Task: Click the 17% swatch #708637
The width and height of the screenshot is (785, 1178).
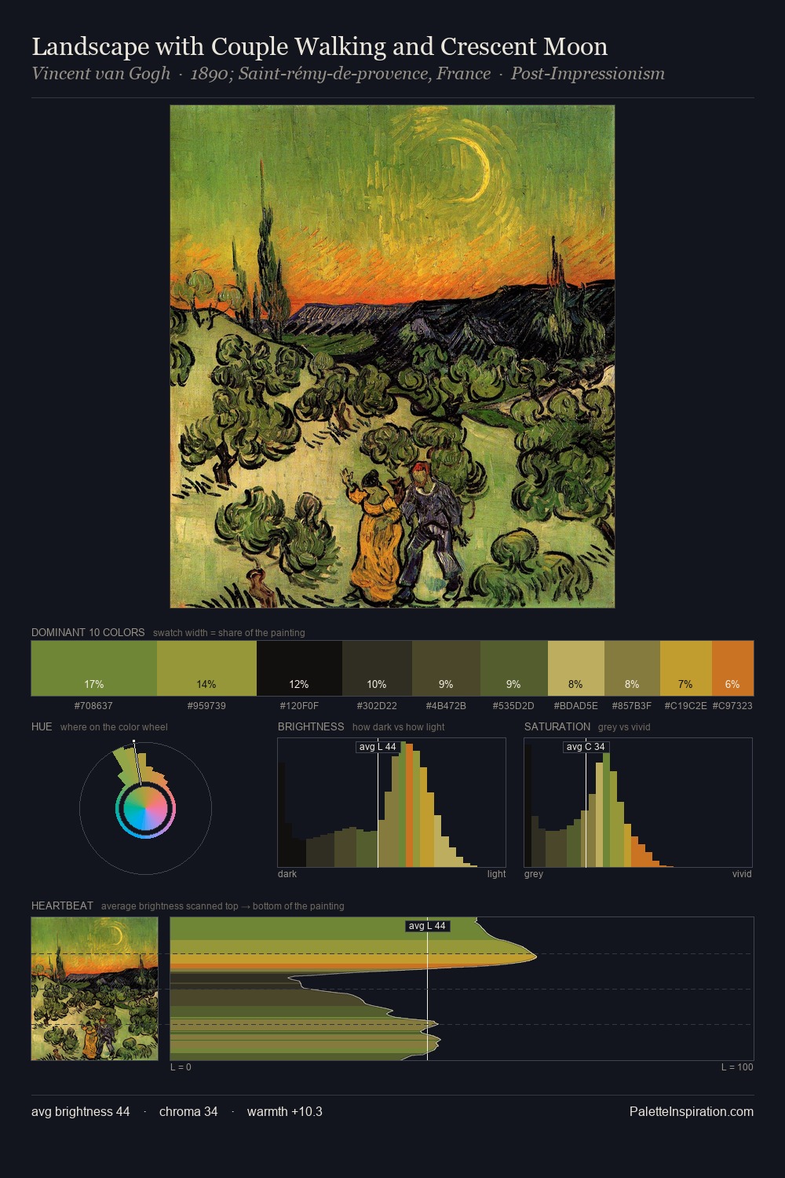Action: pyautogui.click(x=94, y=668)
